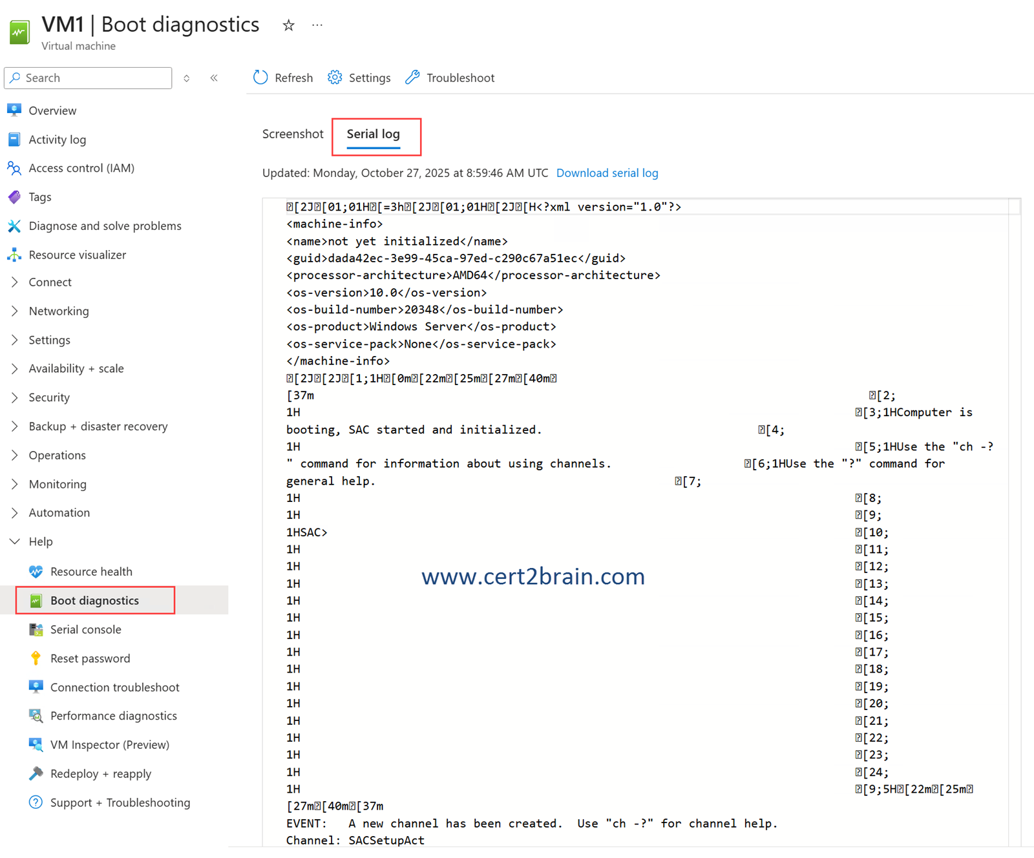Screen dimensions: 1034x858
Task: Open Performance diagnostics icon
Action: (36, 716)
